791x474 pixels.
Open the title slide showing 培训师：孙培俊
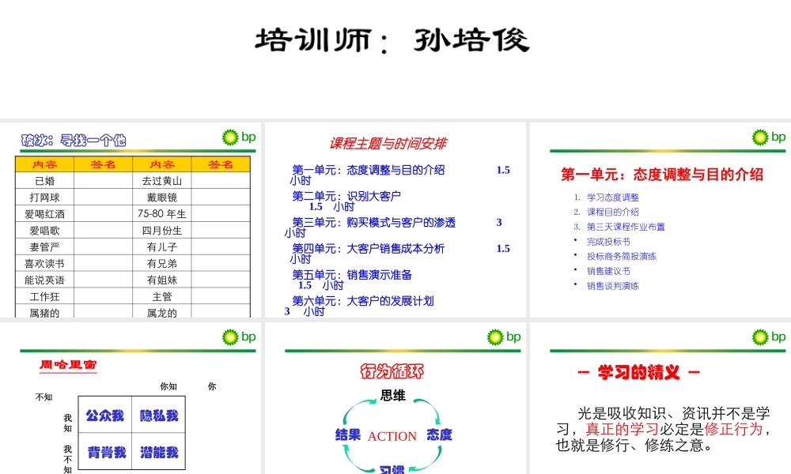click(x=395, y=59)
